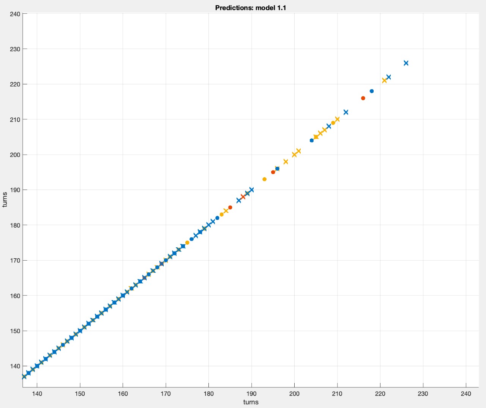The width and height of the screenshot is (486, 408).
Task: Select the red dot data point at 216
Action: tap(363, 98)
